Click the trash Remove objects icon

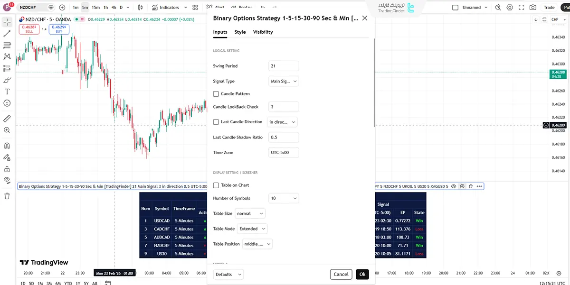pos(7,196)
